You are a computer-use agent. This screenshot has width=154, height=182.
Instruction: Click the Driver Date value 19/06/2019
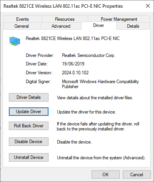73,64
